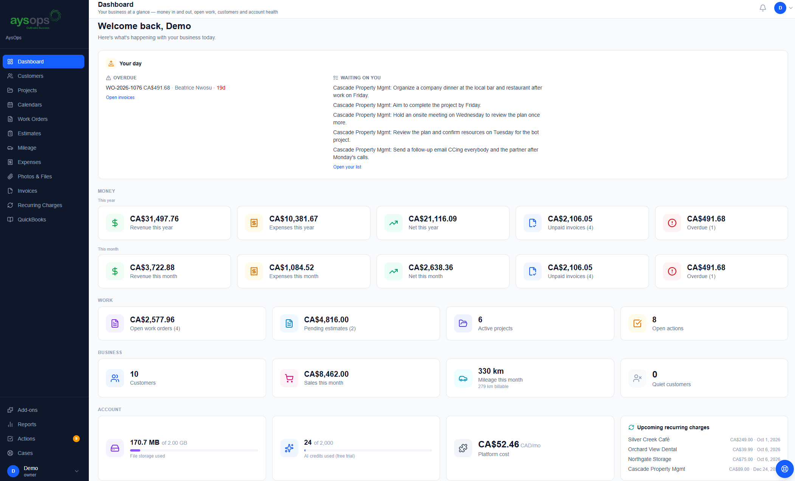Image resolution: width=795 pixels, height=481 pixels.
Task: Click the Open work orders document icon
Action: pyautogui.click(x=115, y=323)
